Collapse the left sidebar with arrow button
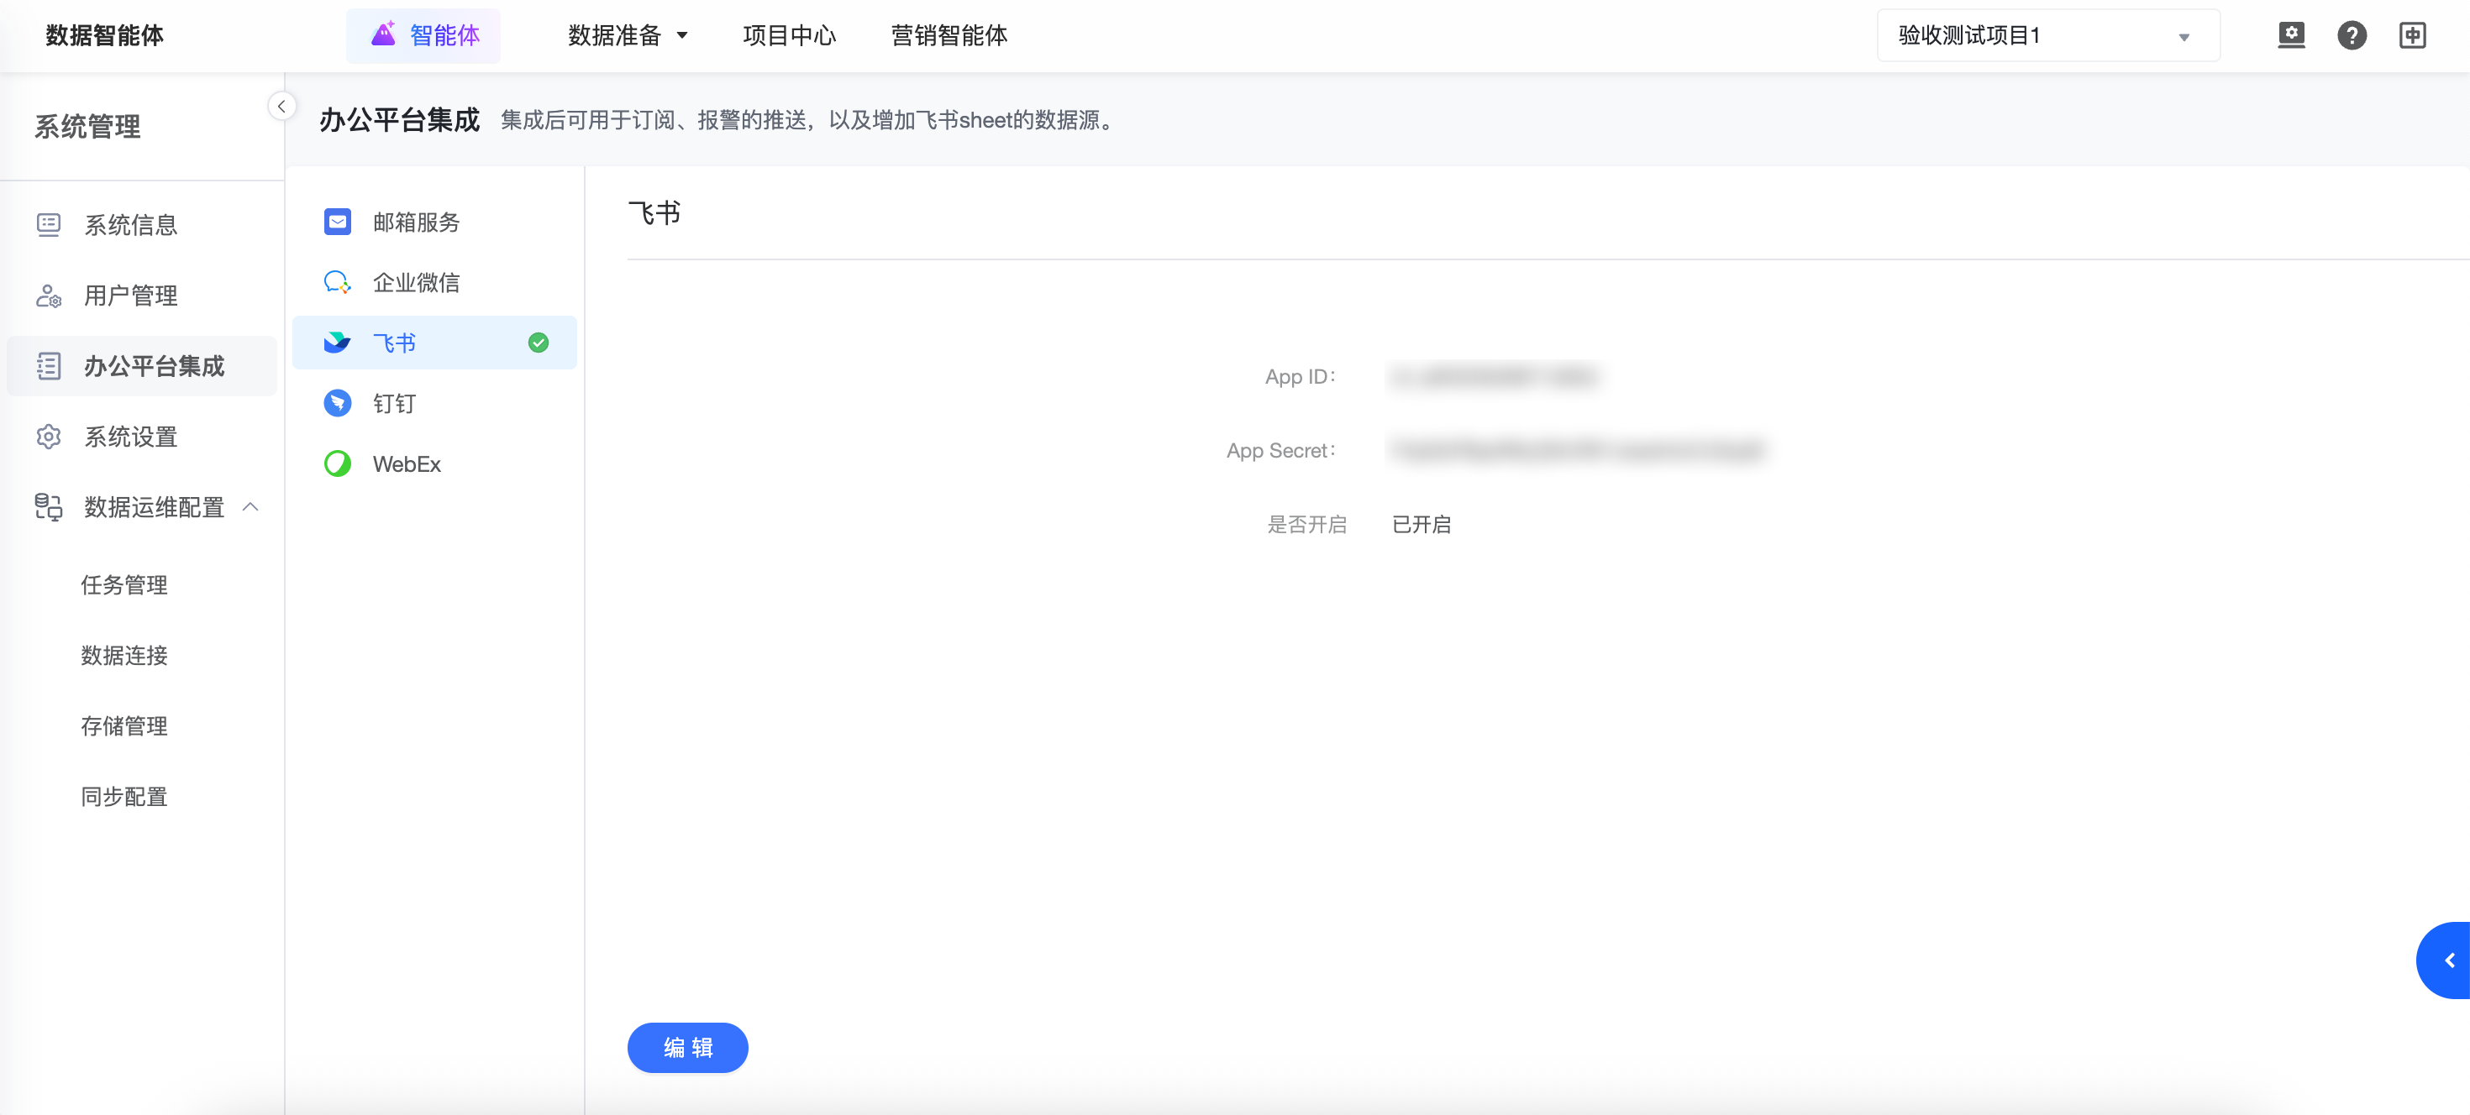The height and width of the screenshot is (1115, 2470). pos(281,107)
